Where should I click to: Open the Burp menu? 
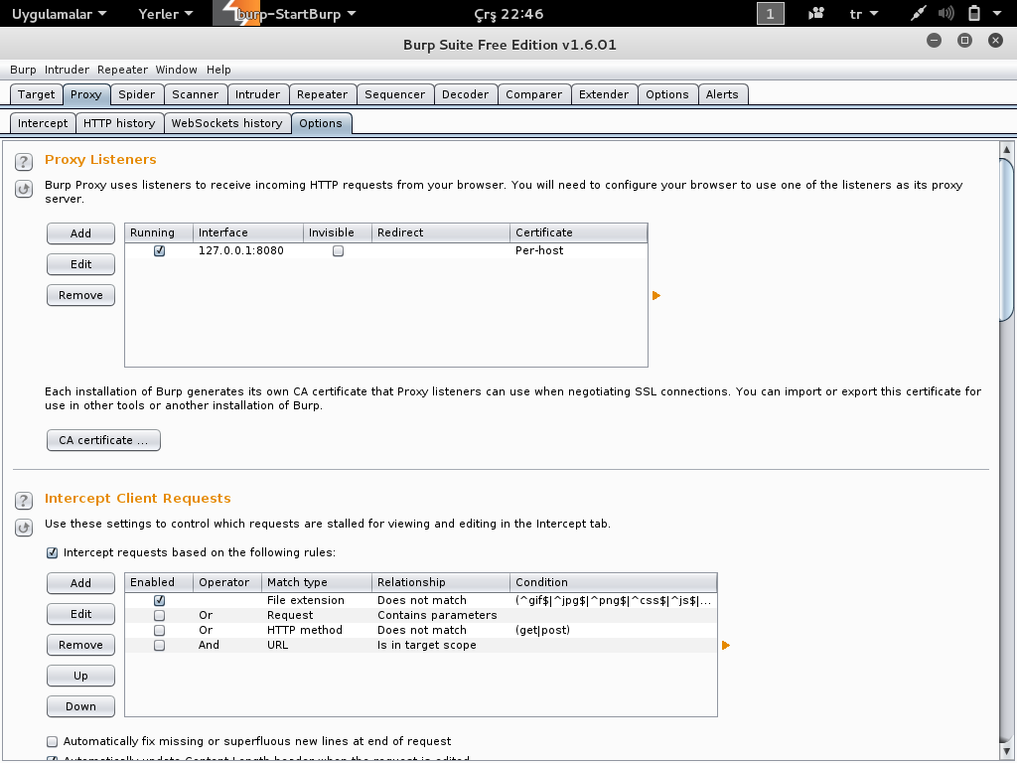click(23, 70)
